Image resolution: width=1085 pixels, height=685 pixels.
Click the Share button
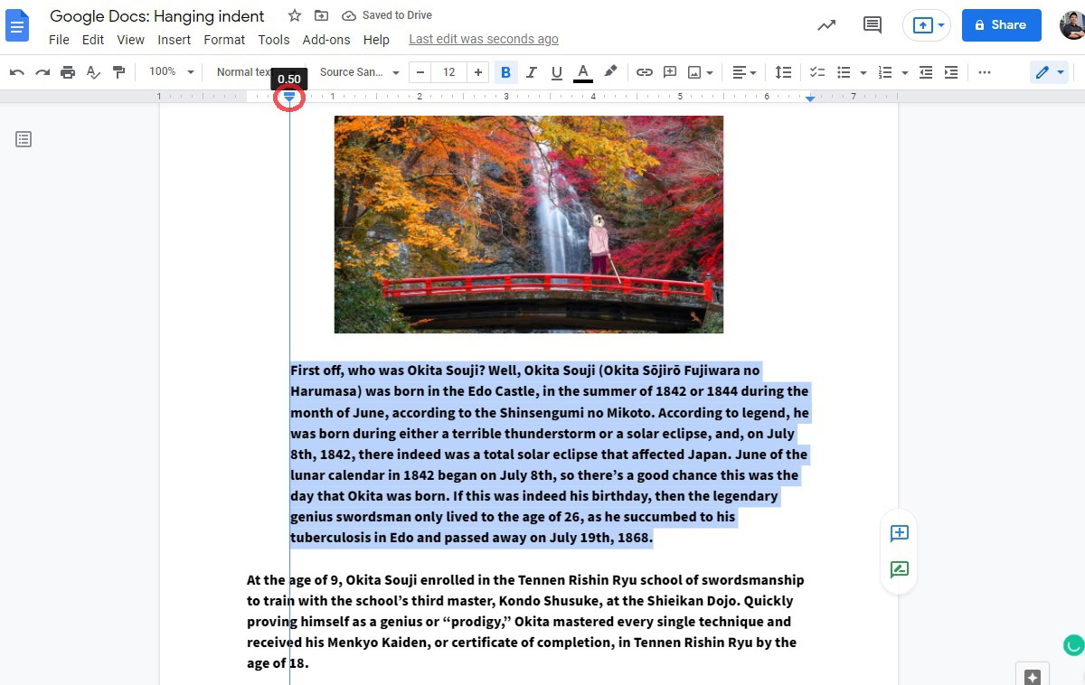1001,25
